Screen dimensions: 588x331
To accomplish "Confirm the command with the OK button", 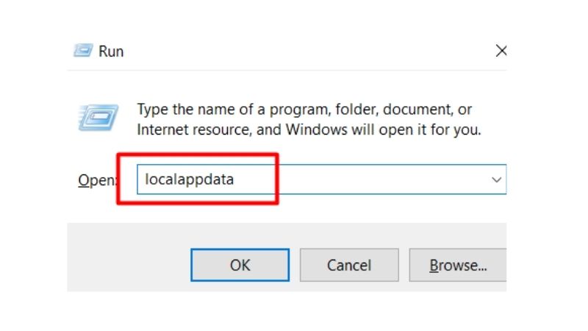I will pos(240,265).
